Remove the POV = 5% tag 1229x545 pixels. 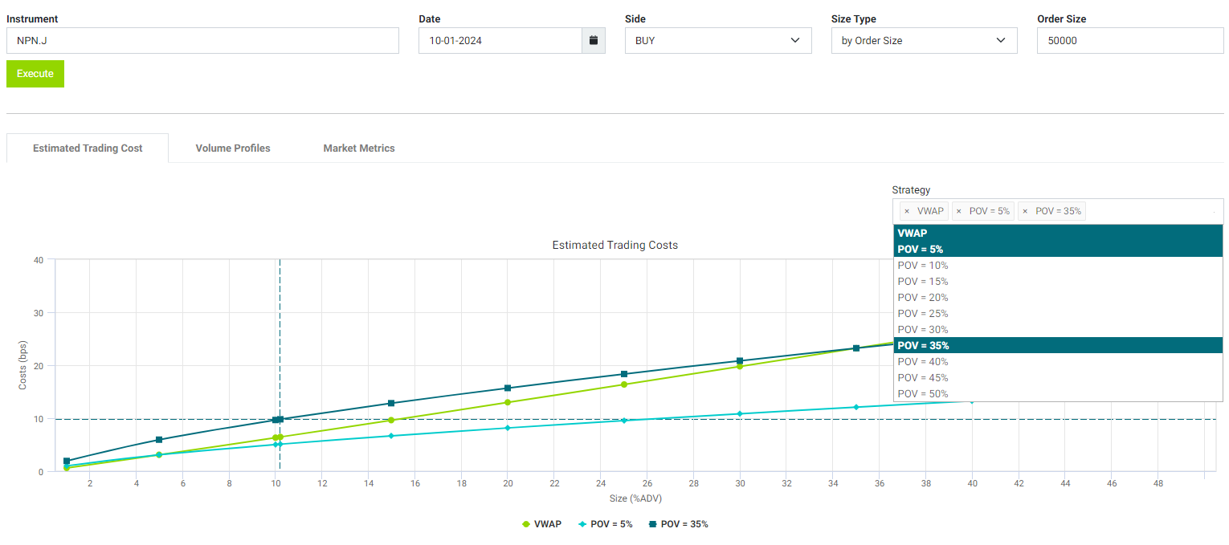point(958,211)
